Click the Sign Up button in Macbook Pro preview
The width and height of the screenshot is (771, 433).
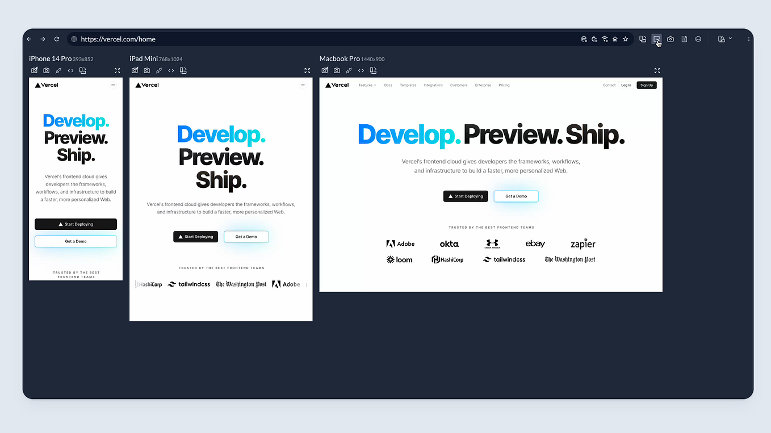tap(647, 85)
